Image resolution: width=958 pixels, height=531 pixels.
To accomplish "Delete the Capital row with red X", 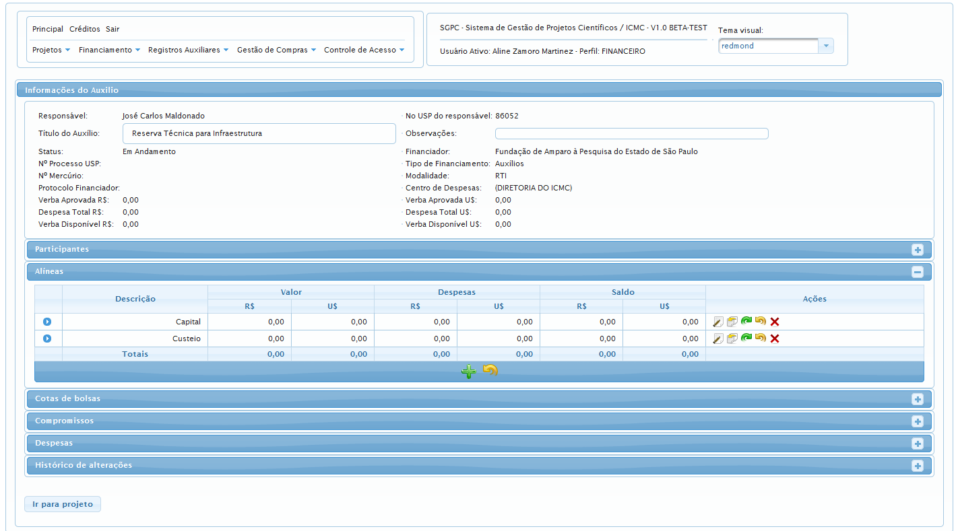I will (x=775, y=322).
